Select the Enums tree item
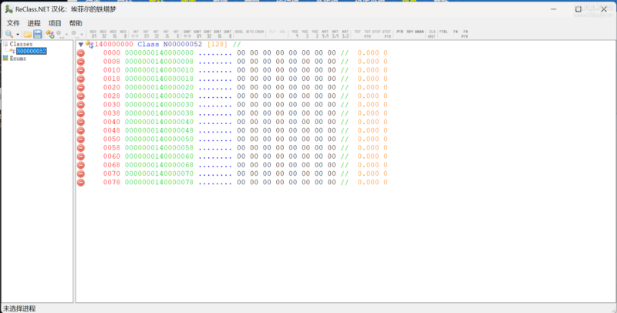The image size is (617, 313). tap(18, 58)
